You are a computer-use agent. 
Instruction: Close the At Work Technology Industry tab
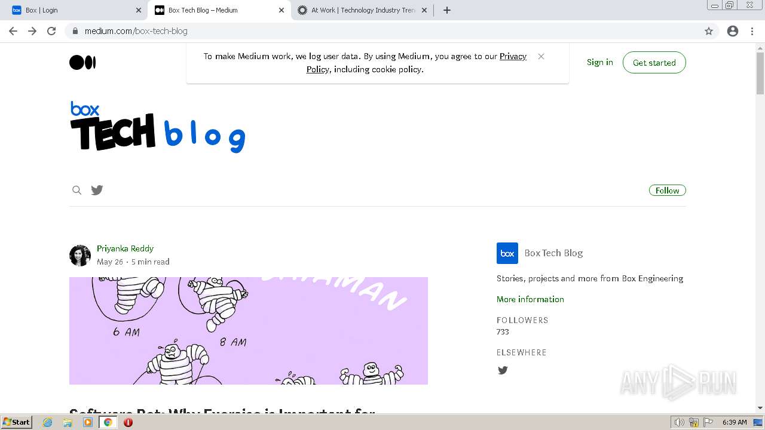[x=424, y=10]
